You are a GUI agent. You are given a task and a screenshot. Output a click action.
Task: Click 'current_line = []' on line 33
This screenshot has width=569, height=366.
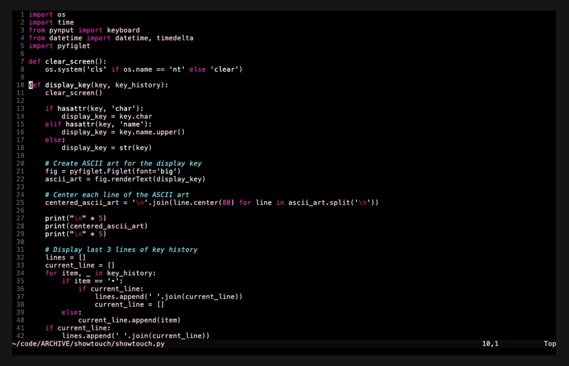click(x=80, y=265)
